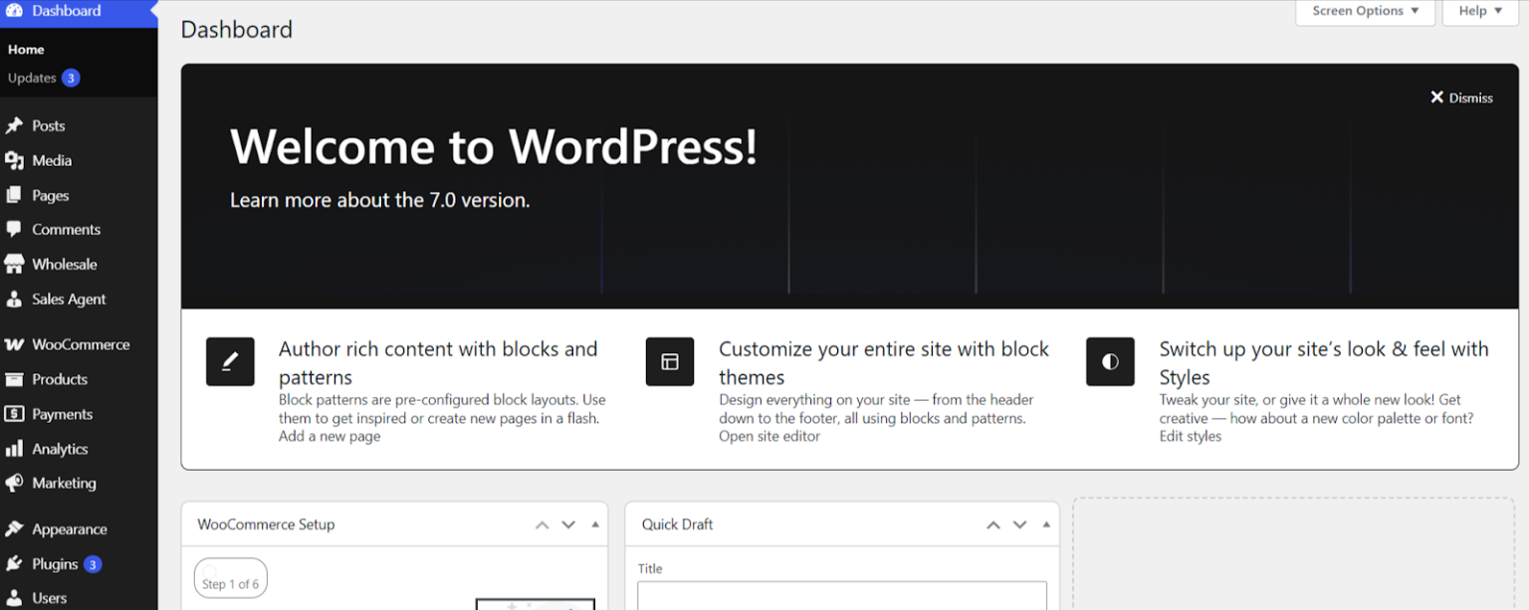Collapse the Quick Draft panel
Viewport: 1529px width, 610px height.
[1047, 524]
